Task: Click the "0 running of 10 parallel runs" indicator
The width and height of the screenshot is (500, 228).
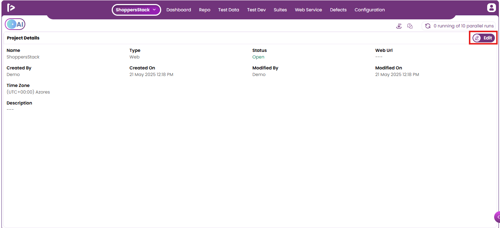Action: coord(459,26)
